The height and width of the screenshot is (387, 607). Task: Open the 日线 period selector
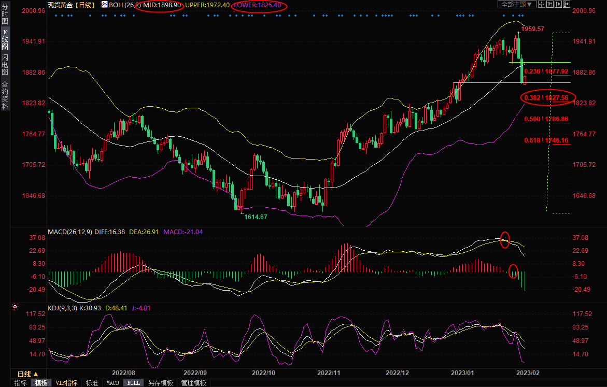pos(24,374)
